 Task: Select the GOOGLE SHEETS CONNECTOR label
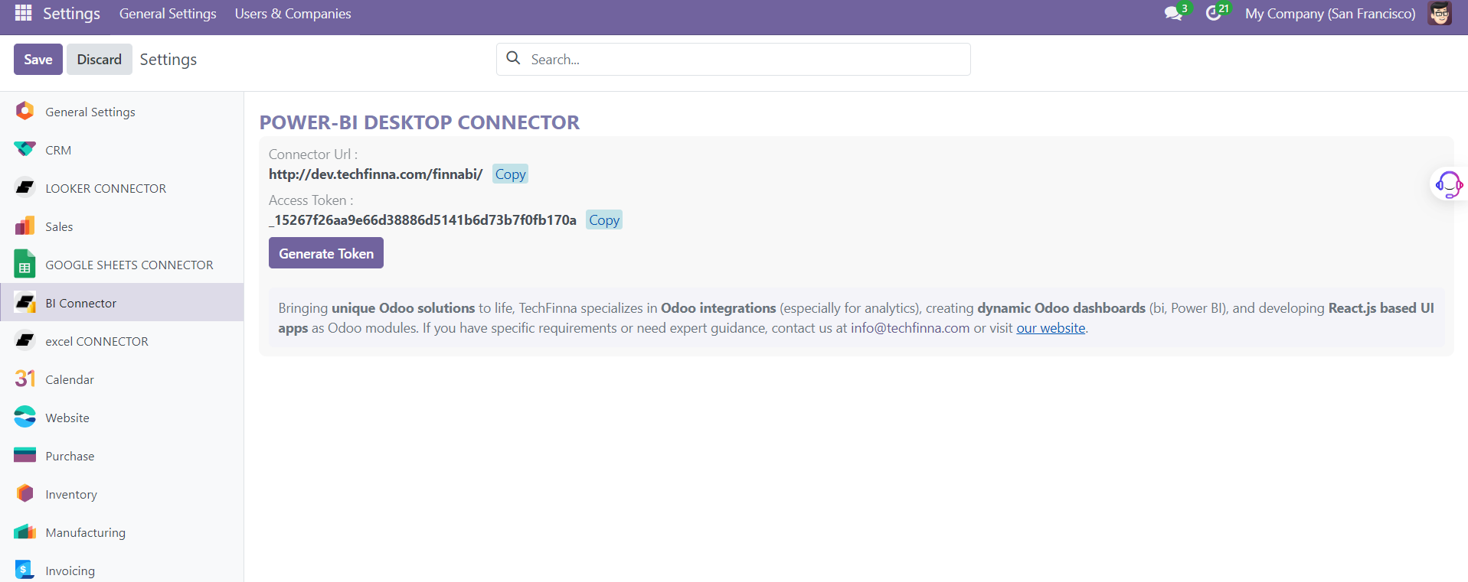129,265
